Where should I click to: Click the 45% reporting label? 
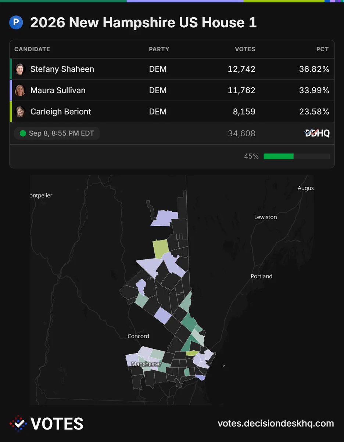[x=251, y=156]
